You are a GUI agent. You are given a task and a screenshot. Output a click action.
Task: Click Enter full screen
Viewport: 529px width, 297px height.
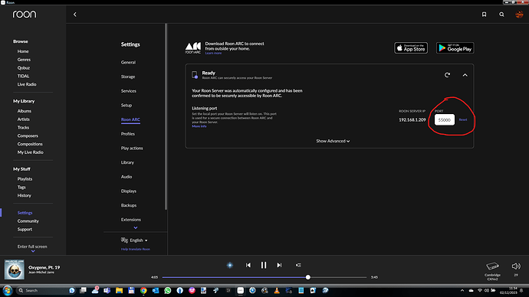(32, 246)
